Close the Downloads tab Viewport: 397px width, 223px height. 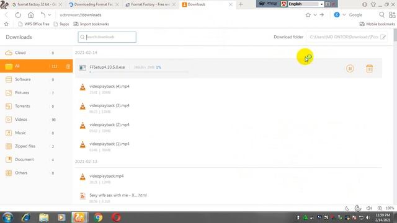pos(230,4)
